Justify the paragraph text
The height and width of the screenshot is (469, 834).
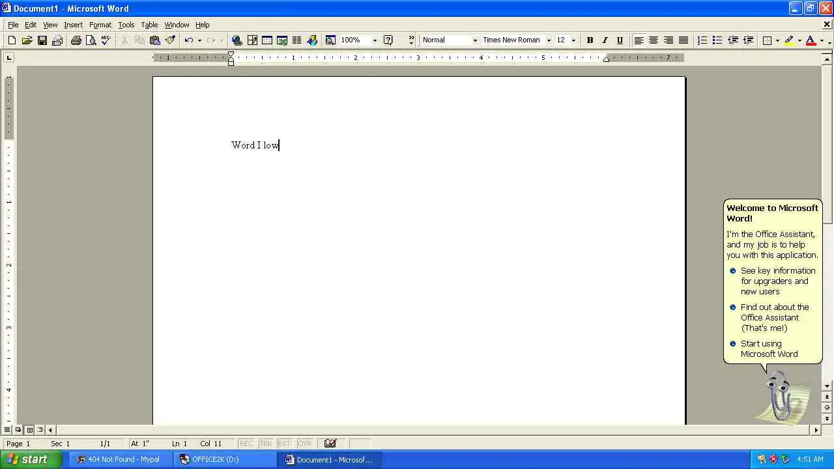tap(683, 40)
